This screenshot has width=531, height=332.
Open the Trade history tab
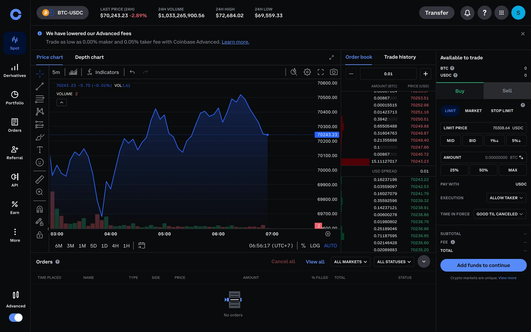point(400,57)
